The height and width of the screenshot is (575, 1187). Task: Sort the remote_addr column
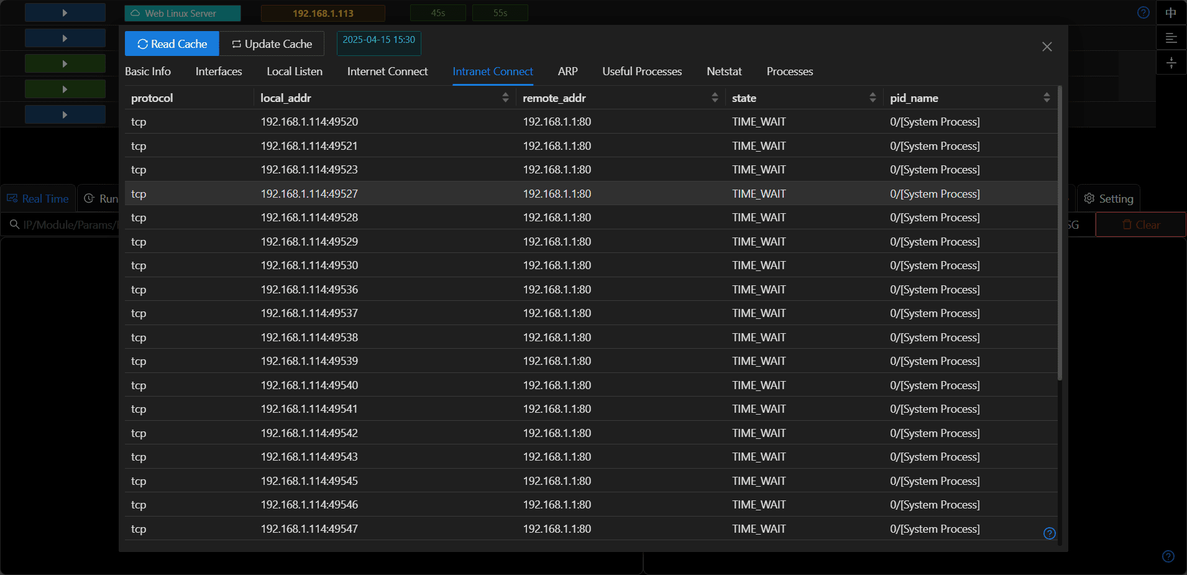coord(715,98)
